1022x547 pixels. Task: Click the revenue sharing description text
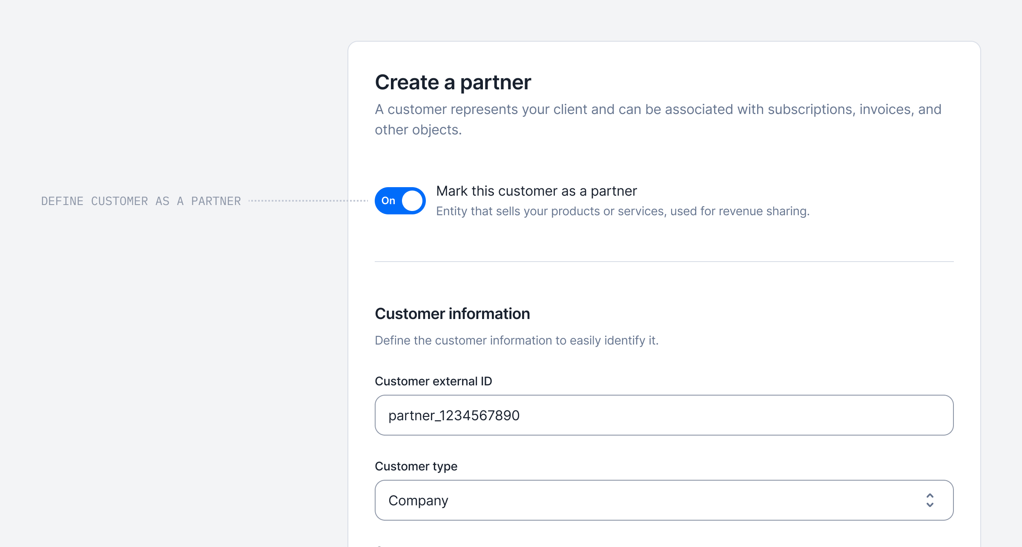tap(623, 211)
